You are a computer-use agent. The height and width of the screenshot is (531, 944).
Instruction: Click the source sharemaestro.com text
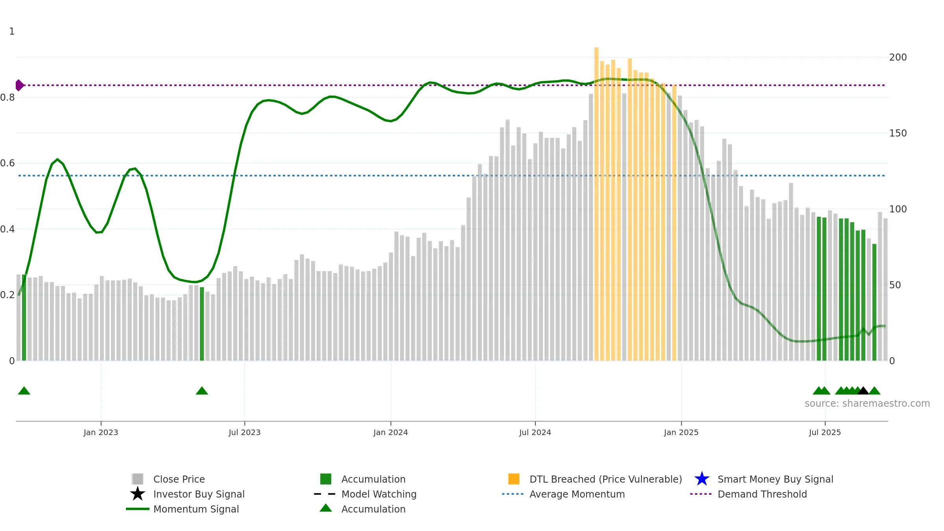[867, 403]
